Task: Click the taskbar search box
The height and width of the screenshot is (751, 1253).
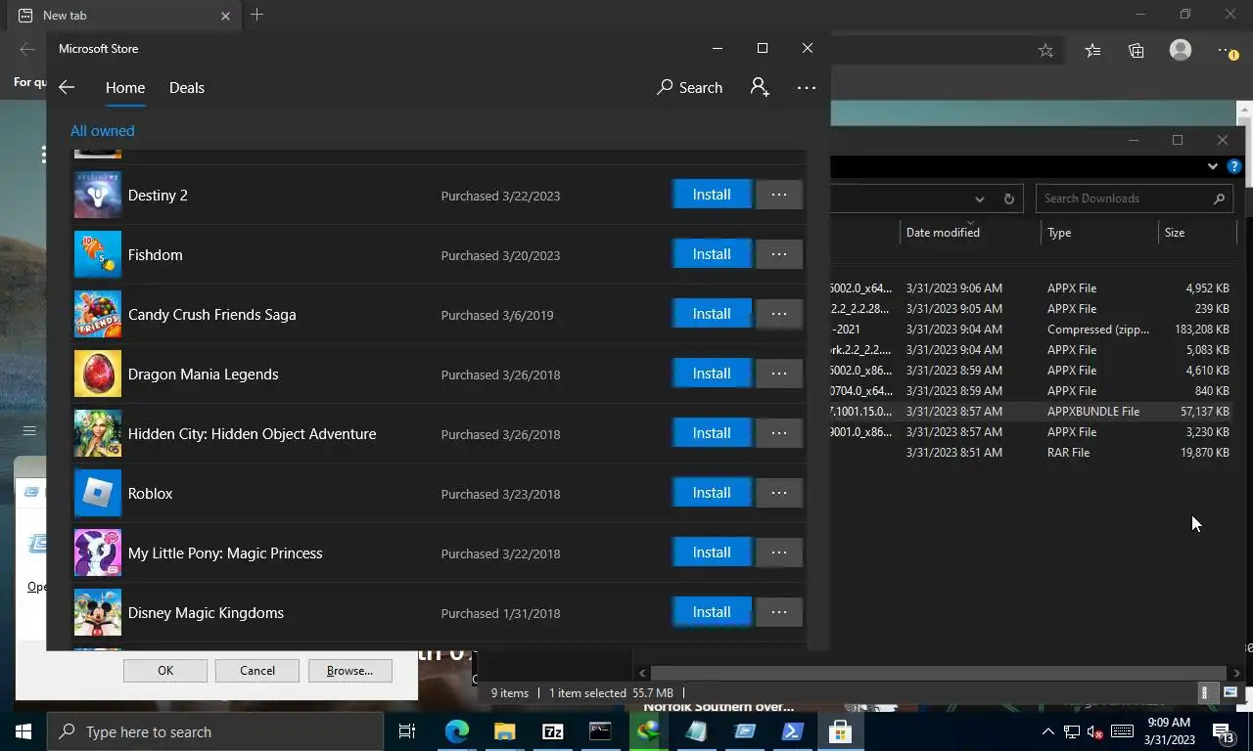Action: coord(215,731)
